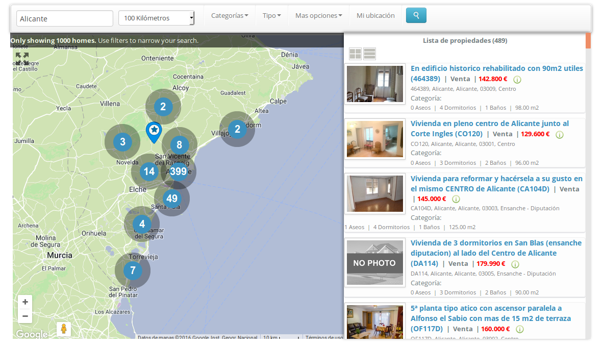Click the 145.000 € price
604x346 pixels.
[x=432, y=199]
